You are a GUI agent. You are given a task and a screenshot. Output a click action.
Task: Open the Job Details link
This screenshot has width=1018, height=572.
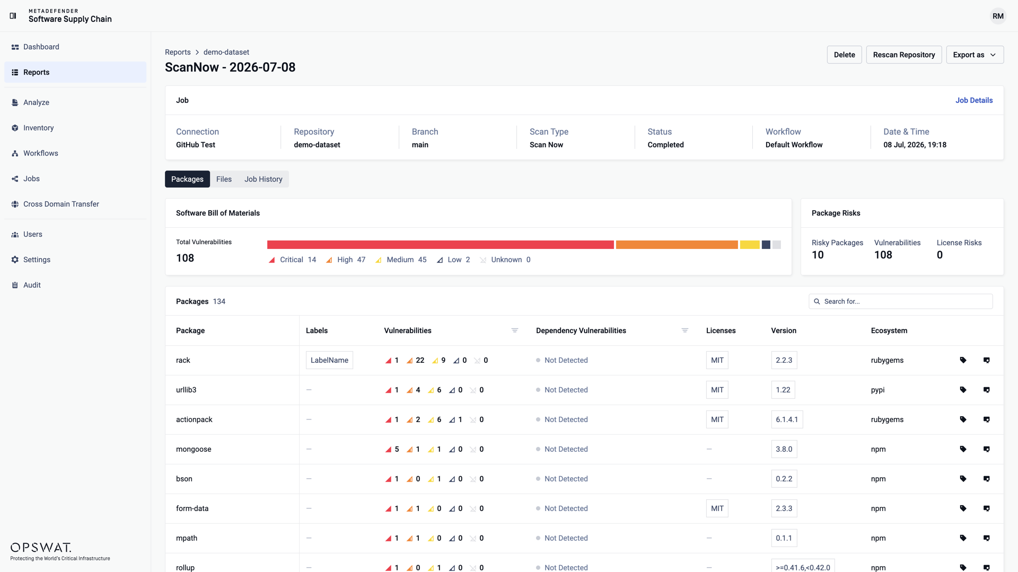[974, 100]
